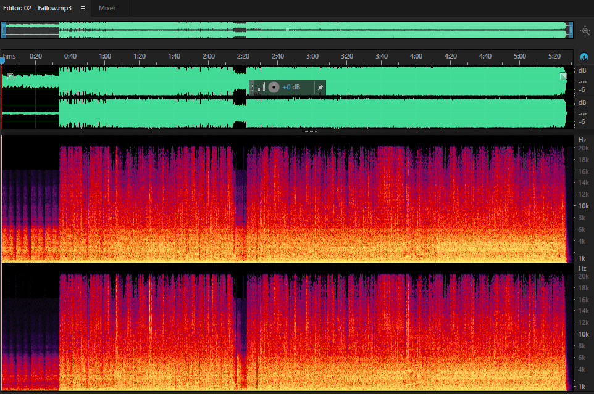Click the grip handle of the volume HUD
Screen dimensions: 594x394
click(251, 88)
